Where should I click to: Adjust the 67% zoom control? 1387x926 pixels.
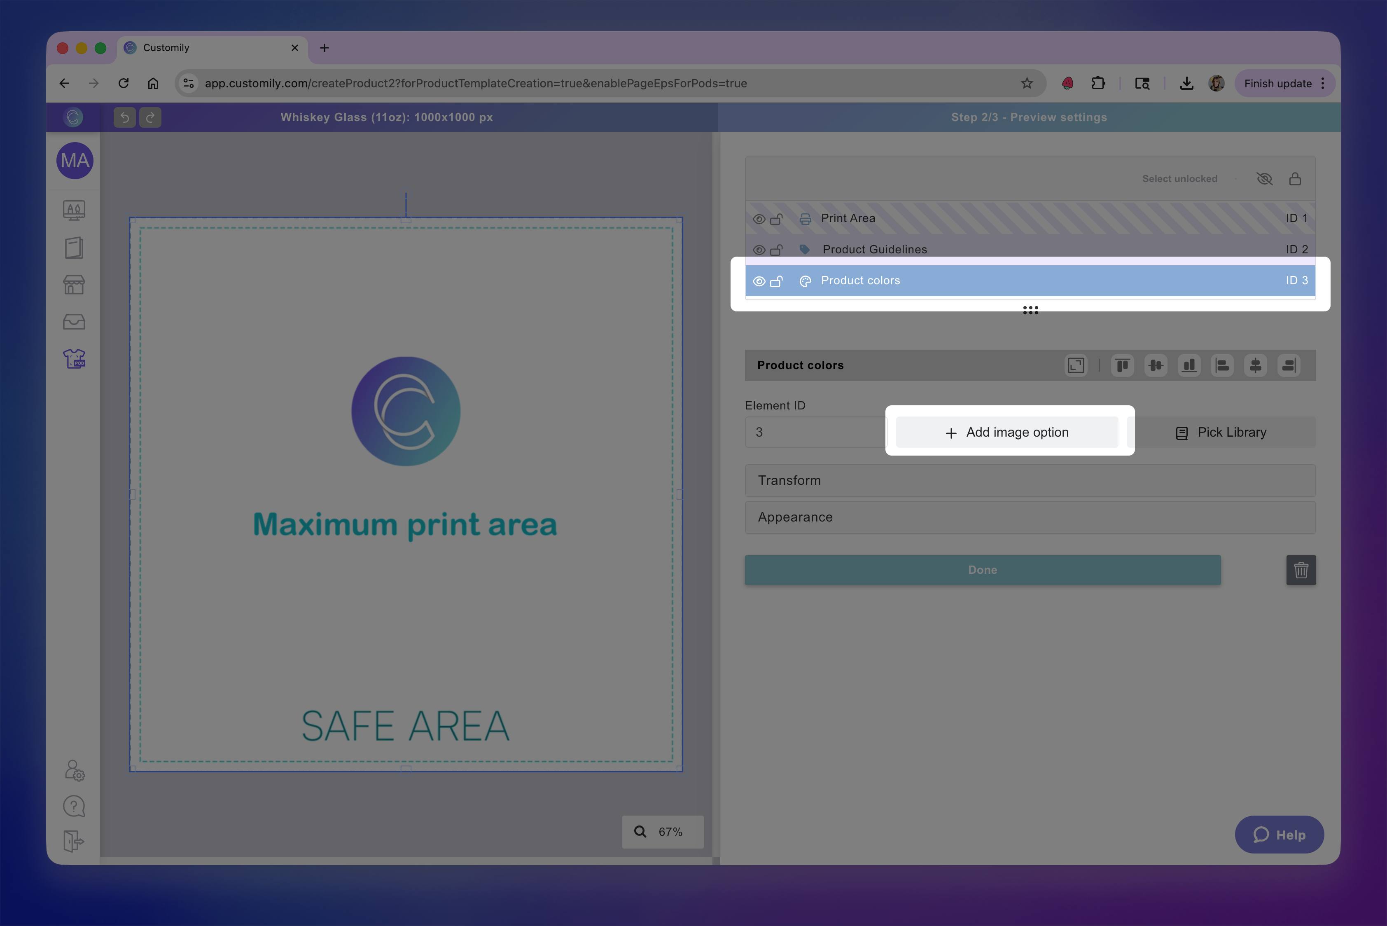[x=663, y=832]
